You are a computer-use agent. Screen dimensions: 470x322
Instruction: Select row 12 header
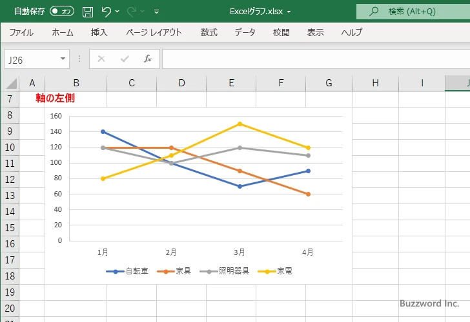(x=10, y=180)
